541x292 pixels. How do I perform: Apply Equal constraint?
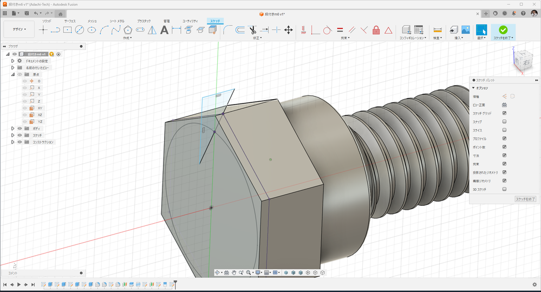tap(340, 30)
